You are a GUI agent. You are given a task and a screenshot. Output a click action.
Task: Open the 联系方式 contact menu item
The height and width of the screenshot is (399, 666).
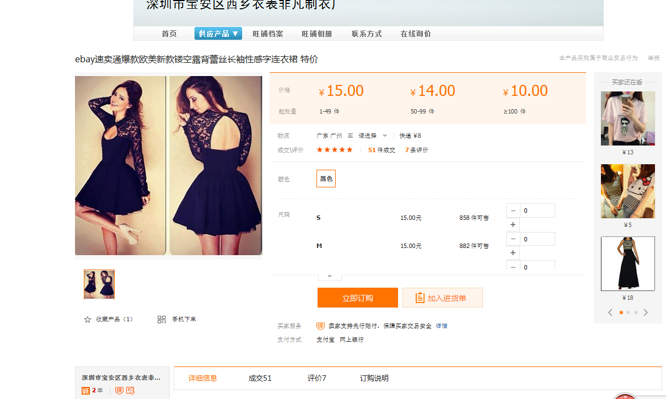[x=367, y=34]
